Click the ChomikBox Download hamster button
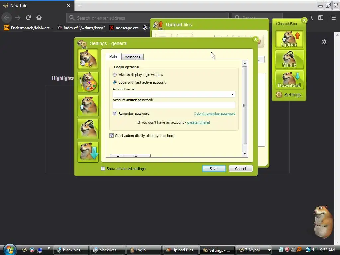340x255 pixels. (x=289, y=80)
